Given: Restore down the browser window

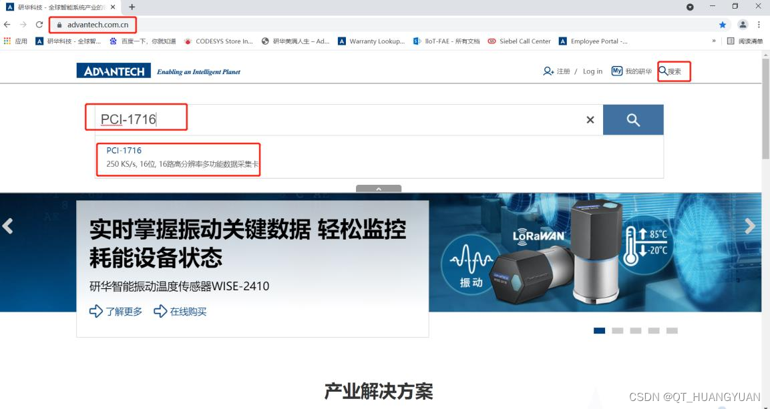Looking at the screenshot, I should [x=735, y=7].
